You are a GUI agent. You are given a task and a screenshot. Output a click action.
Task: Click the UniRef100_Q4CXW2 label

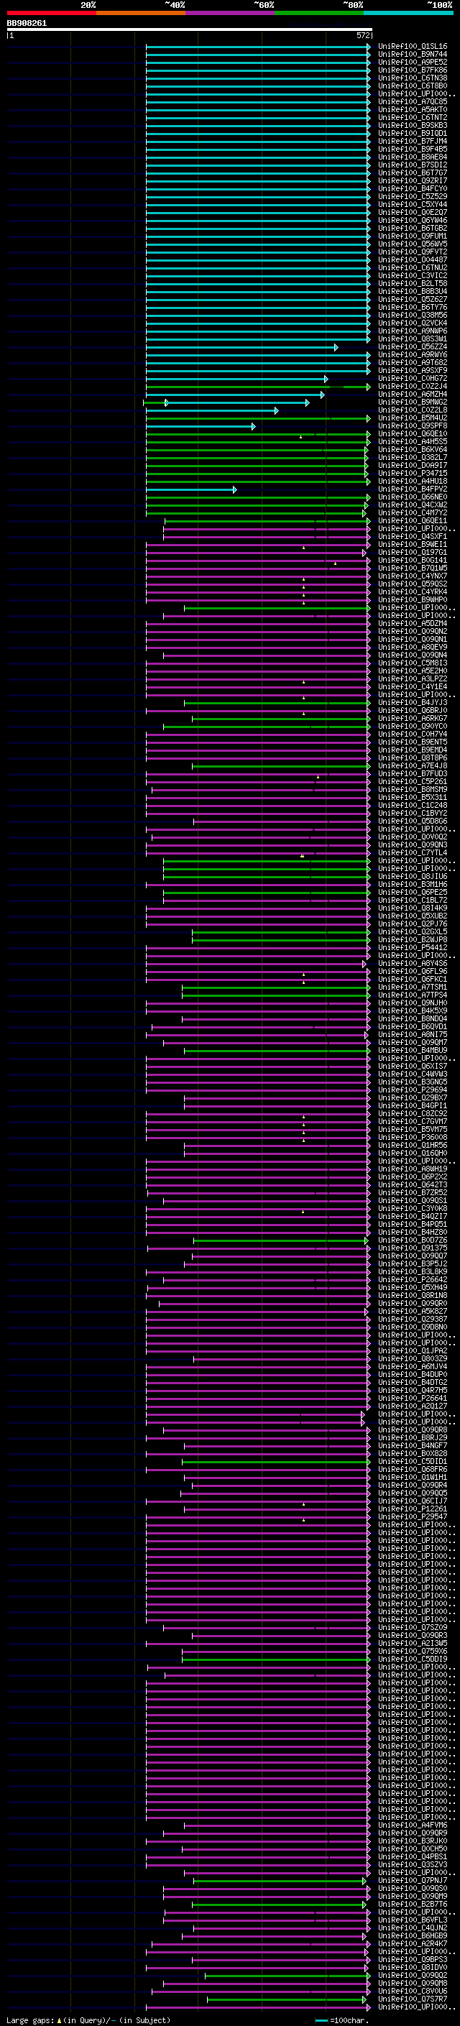click(x=413, y=506)
